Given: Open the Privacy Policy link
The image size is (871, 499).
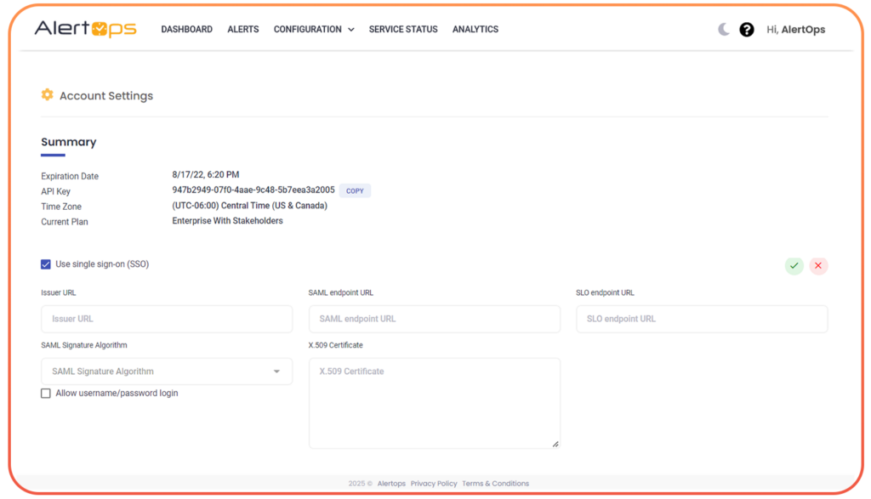Looking at the screenshot, I should (x=433, y=483).
